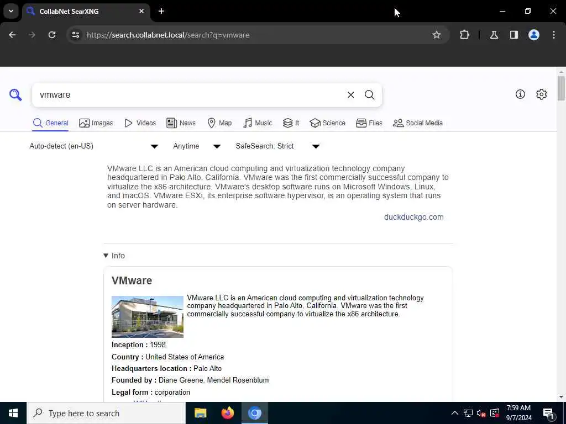Go back to previous page
The width and height of the screenshot is (566, 424).
[12, 35]
